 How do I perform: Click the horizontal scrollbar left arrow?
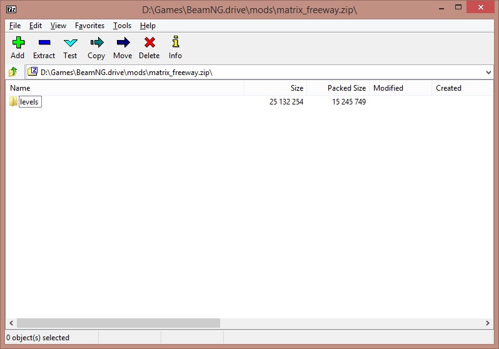(11, 323)
